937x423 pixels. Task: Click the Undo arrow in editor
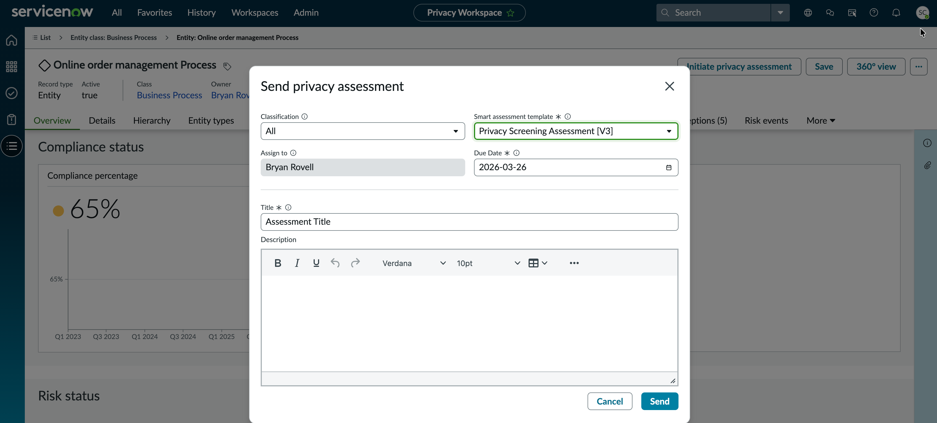pos(335,263)
